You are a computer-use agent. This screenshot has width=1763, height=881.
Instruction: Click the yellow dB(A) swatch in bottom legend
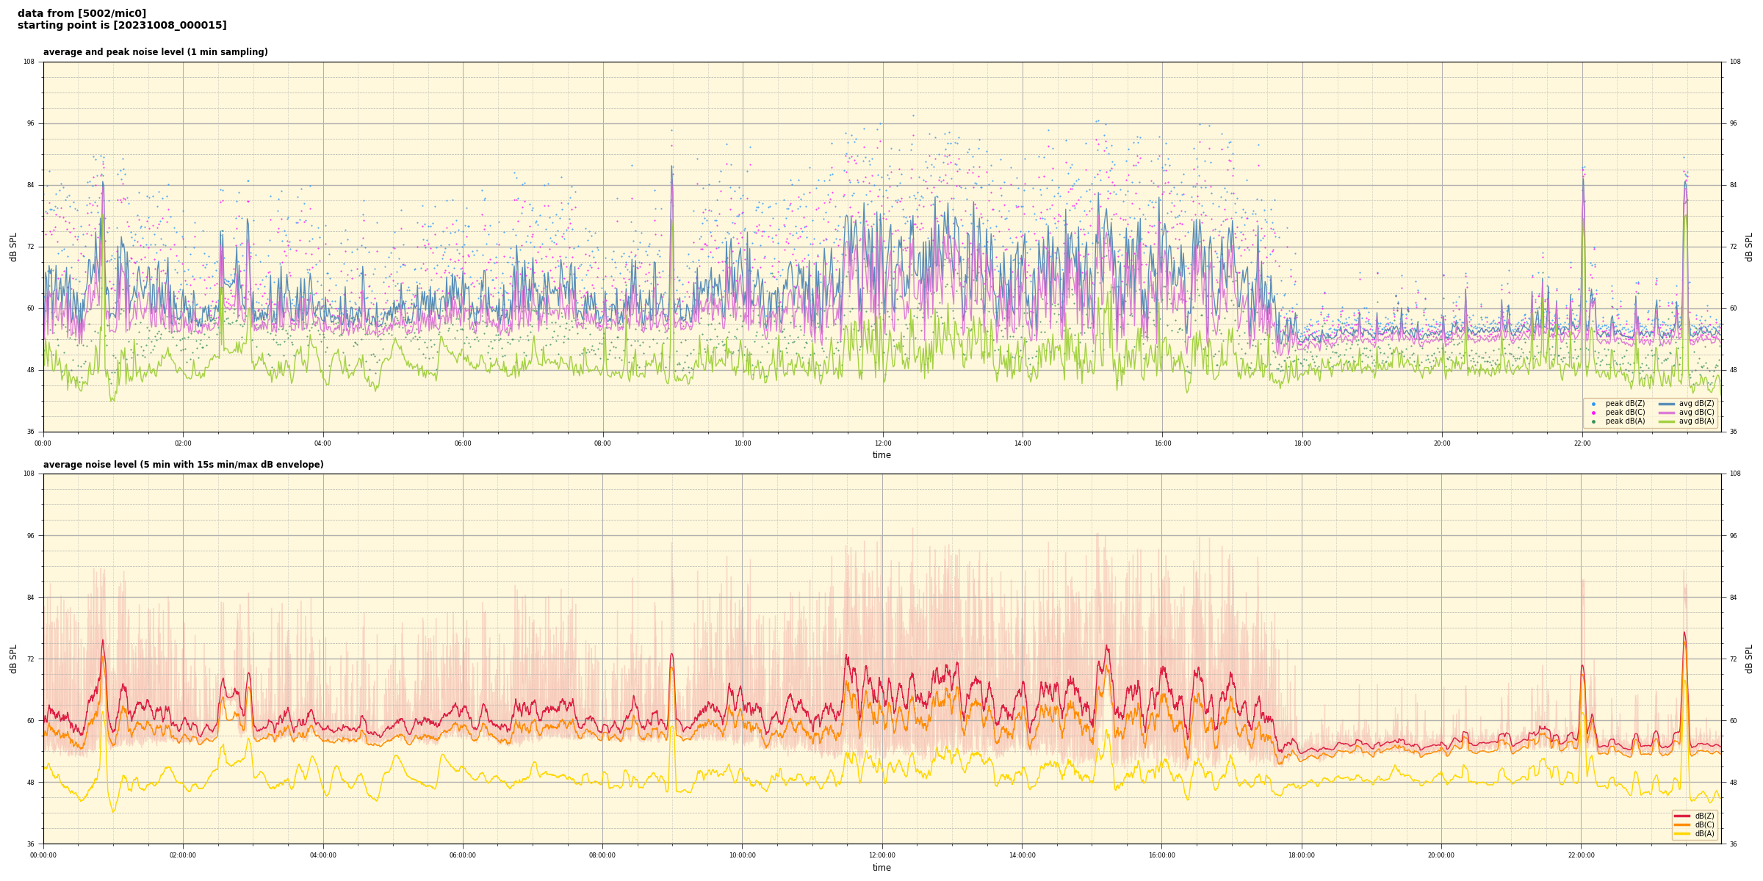tap(1682, 833)
